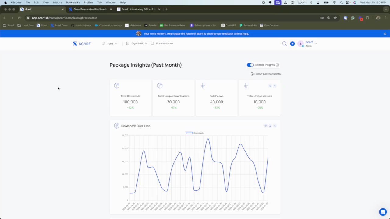
Task: Click chart icon beside Sample Insights
Action: [x=277, y=65]
